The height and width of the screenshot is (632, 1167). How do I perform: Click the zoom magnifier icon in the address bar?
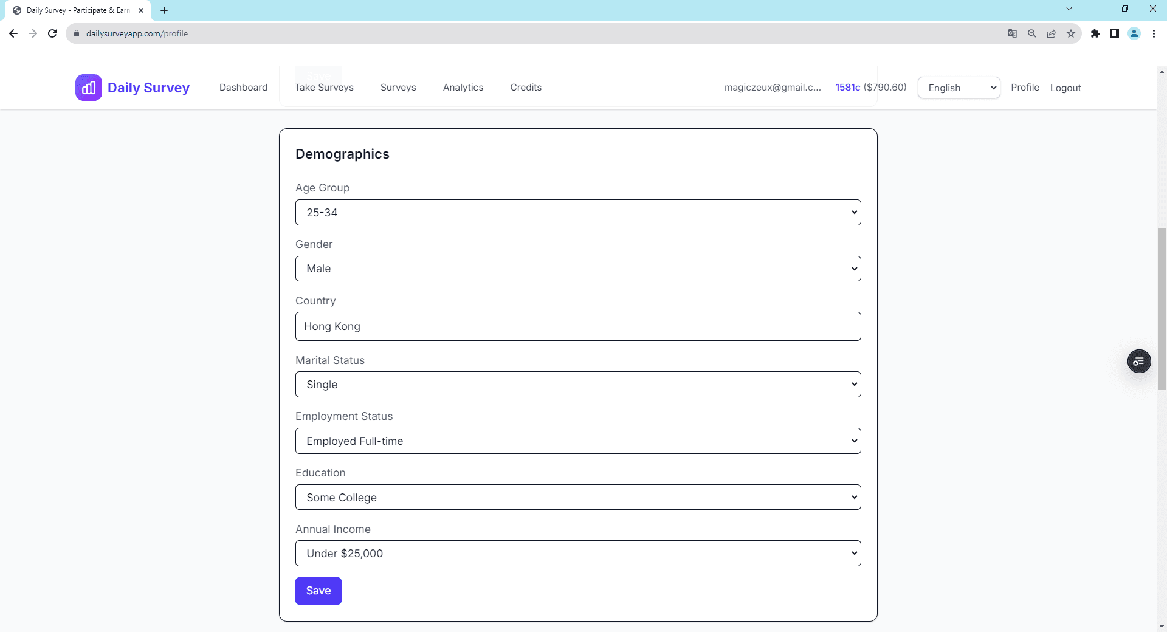[1032, 33]
